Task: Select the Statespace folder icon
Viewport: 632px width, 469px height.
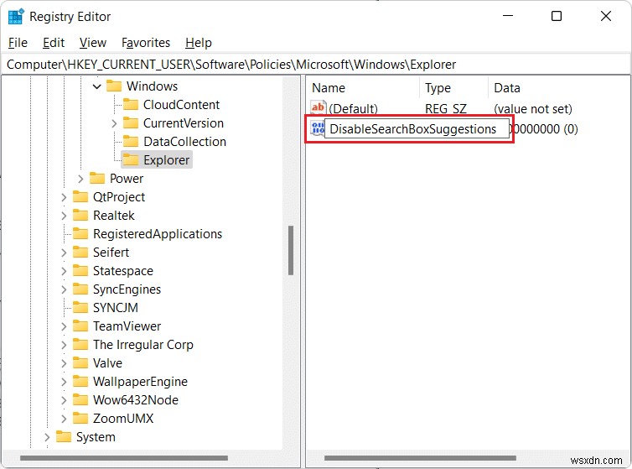Action: tap(80, 271)
